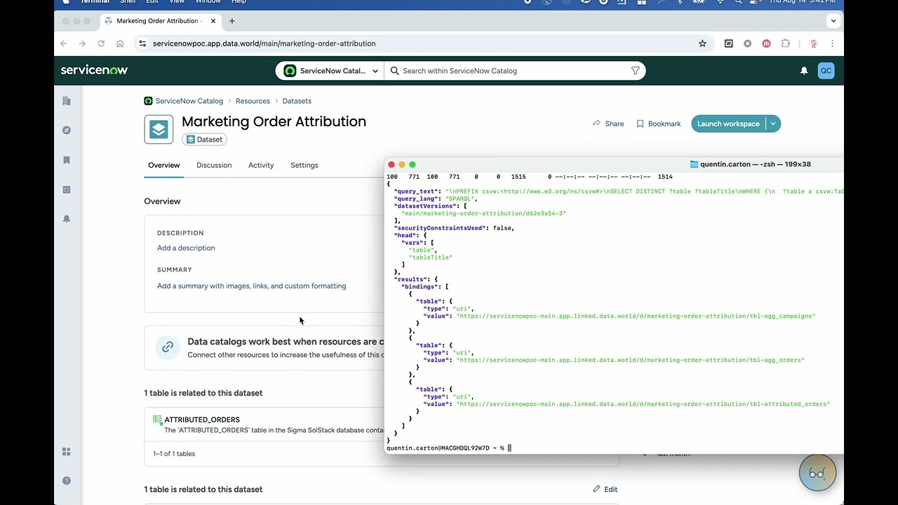Image resolution: width=898 pixels, height=505 pixels.
Task: Open Chrome three-dot menu
Action: (833, 43)
